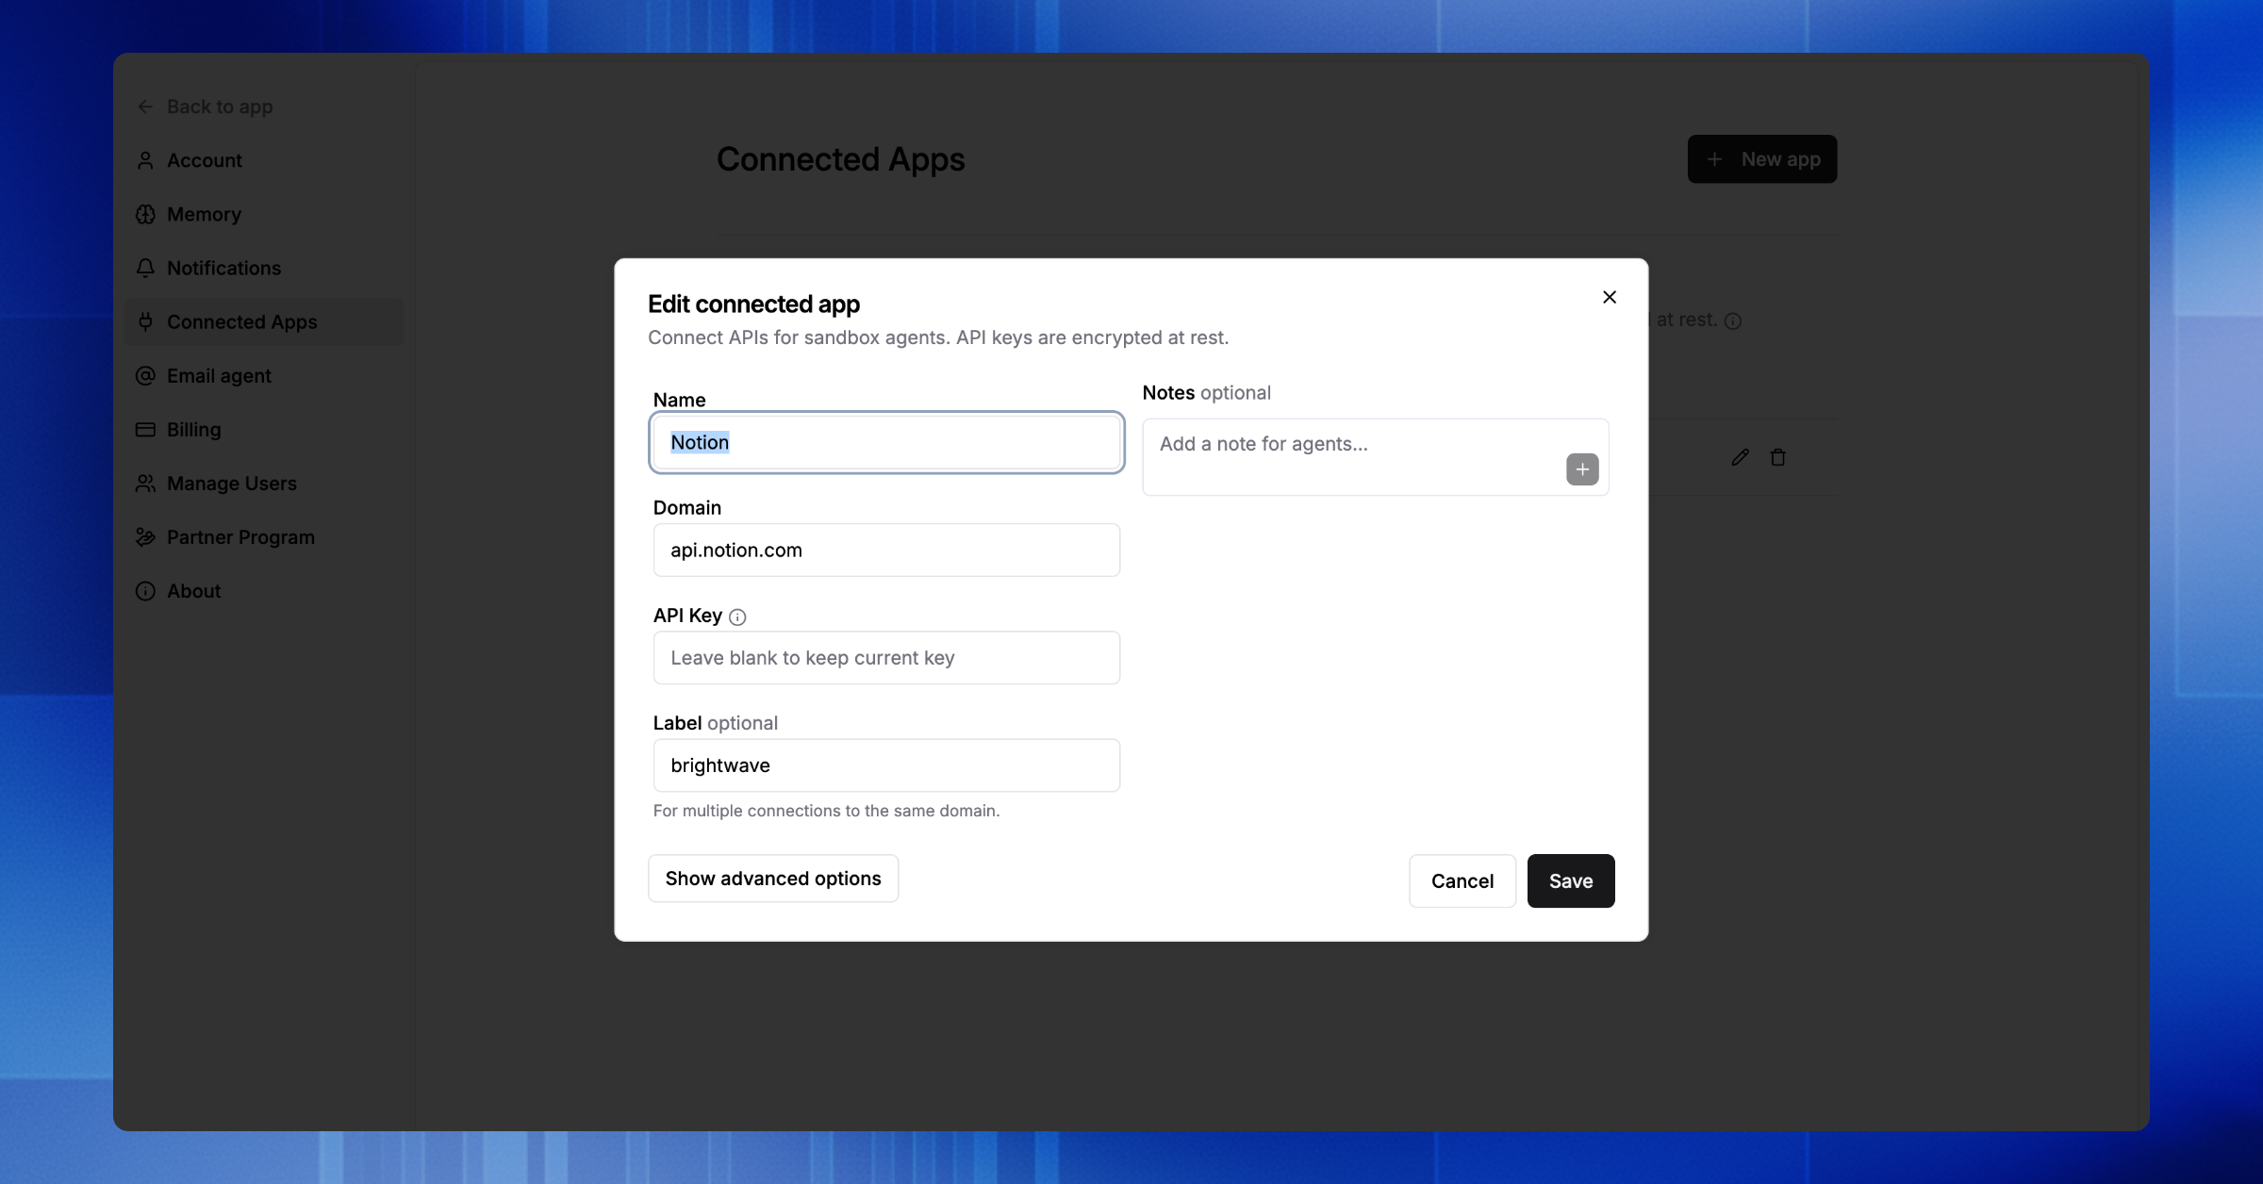Image resolution: width=2263 pixels, height=1184 pixels.
Task: Go to Email agent settings
Action: pos(219,376)
